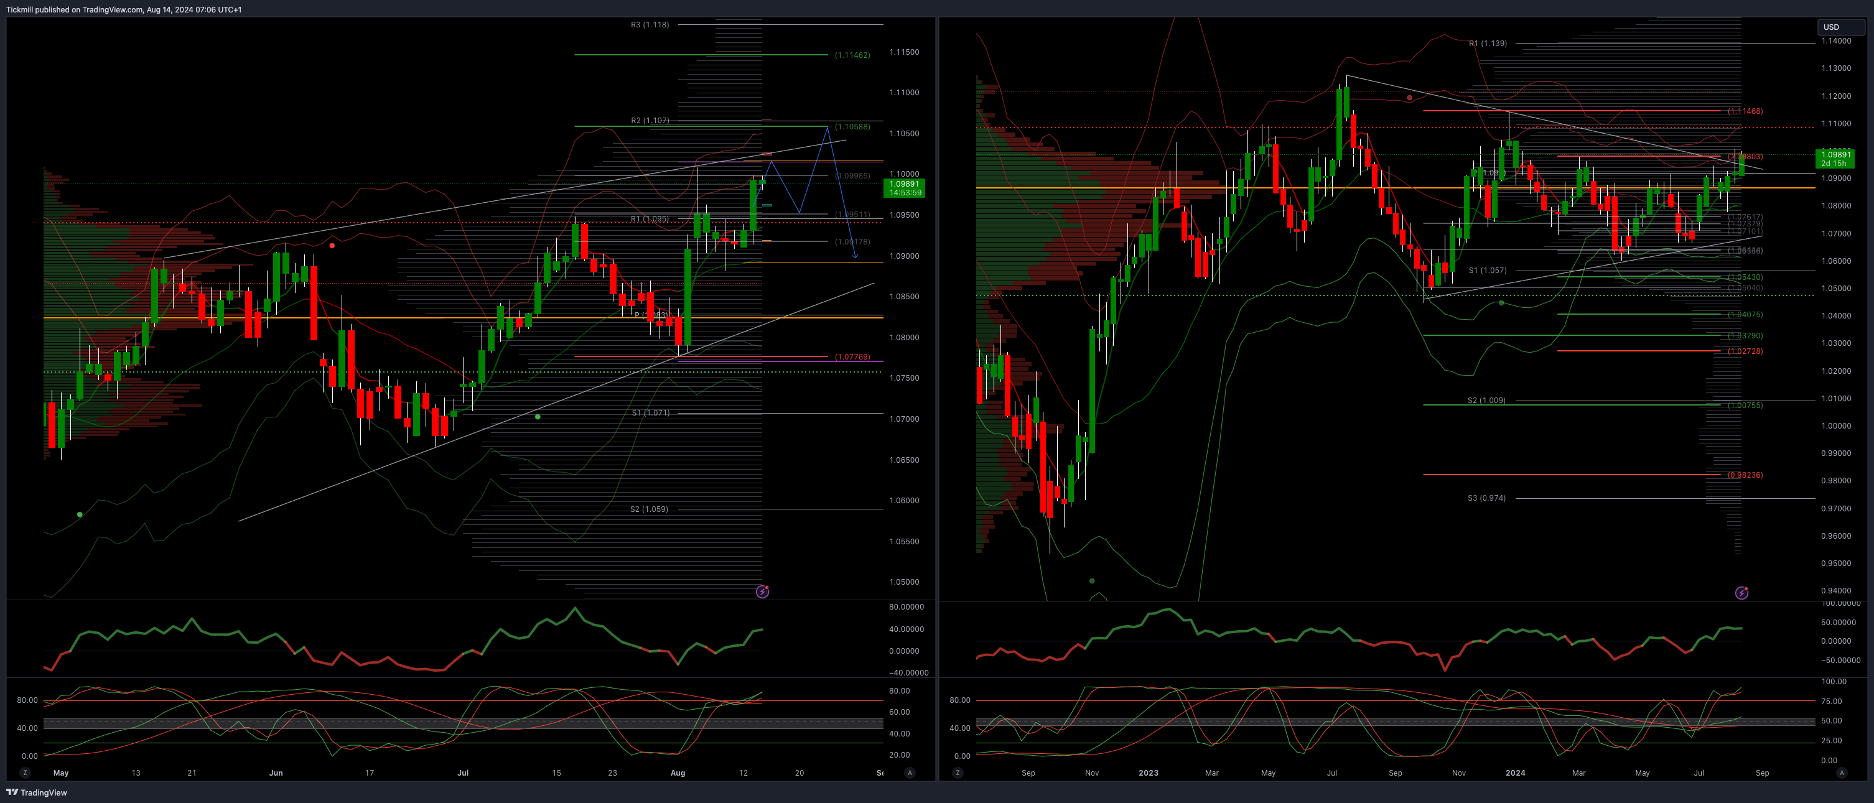Click the purple lightning icon on right chart

(1741, 593)
